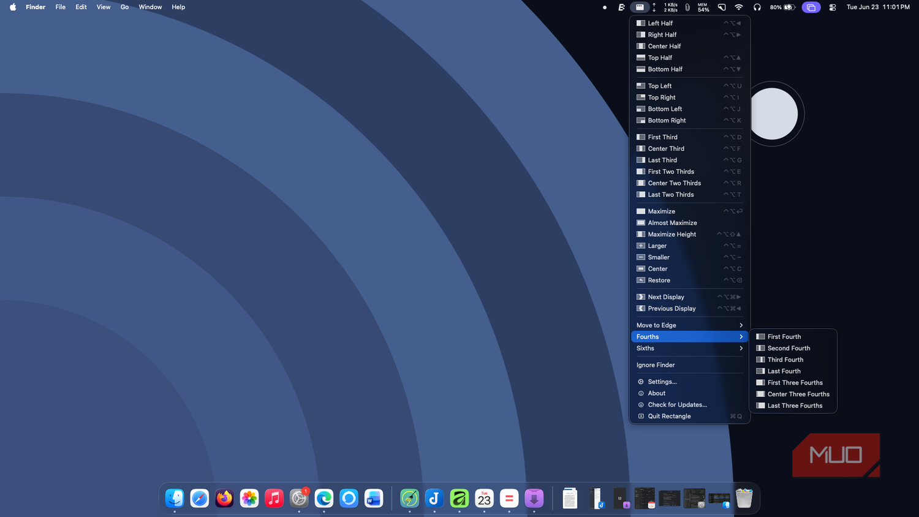Open the blue J app in the Dock
The image size is (919, 517).
tap(434, 499)
